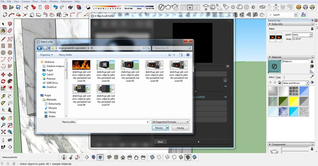
Task: Open the Extensions menu
Action: [x=66, y=2]
